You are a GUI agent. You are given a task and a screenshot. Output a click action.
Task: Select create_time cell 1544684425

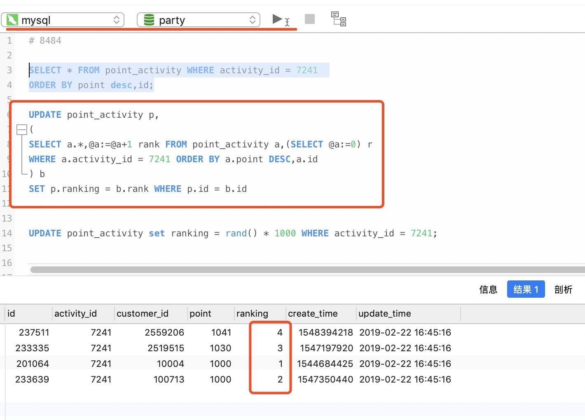click(x=325, y=364)
